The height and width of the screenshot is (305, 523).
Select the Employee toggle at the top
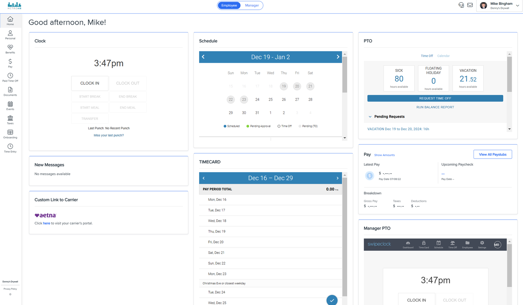click(x=229, y=5)
